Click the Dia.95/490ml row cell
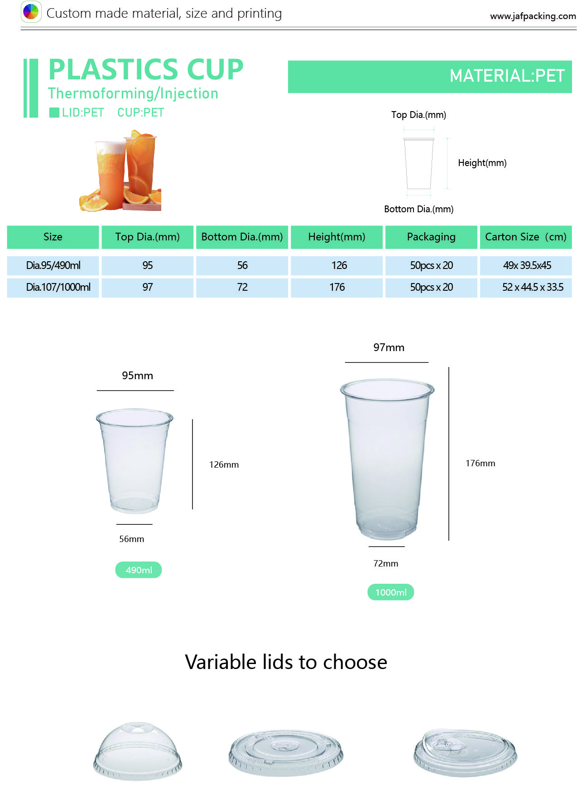This screenshot has width=577, height=806. pos(53,265)
